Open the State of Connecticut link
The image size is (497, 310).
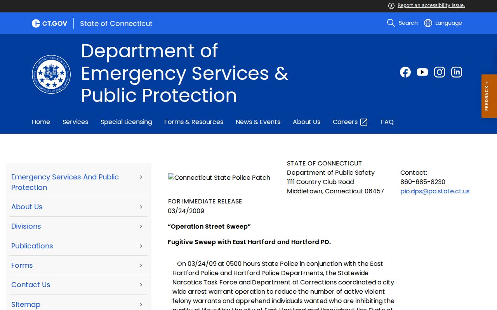[x=116, y=24]
